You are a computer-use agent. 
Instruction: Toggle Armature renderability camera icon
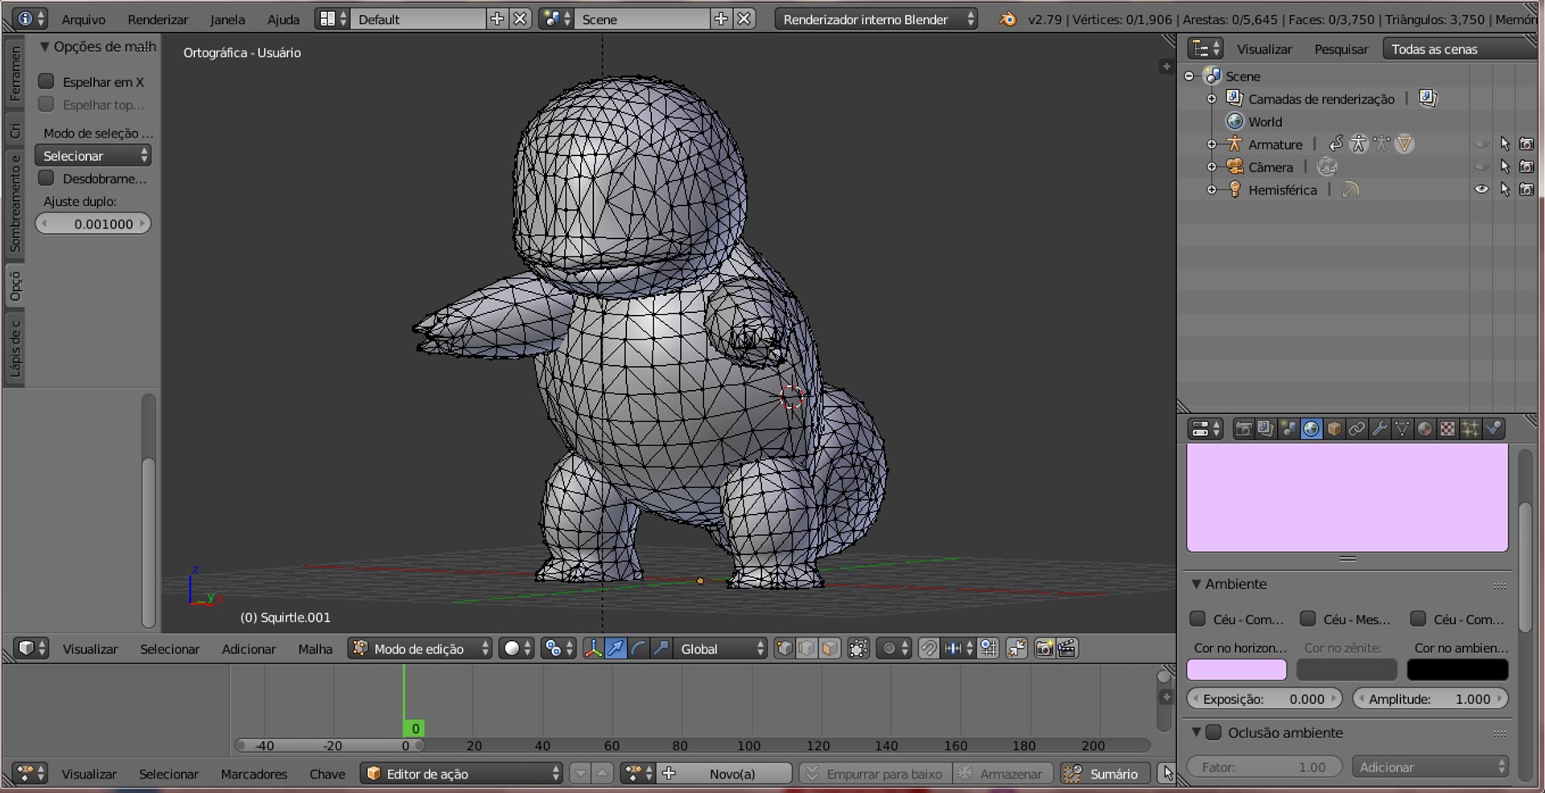(1526, 144)
